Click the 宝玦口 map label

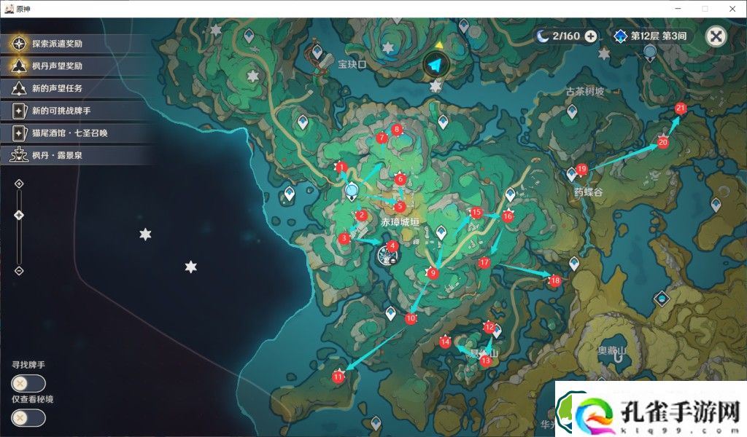click(352, 64)
